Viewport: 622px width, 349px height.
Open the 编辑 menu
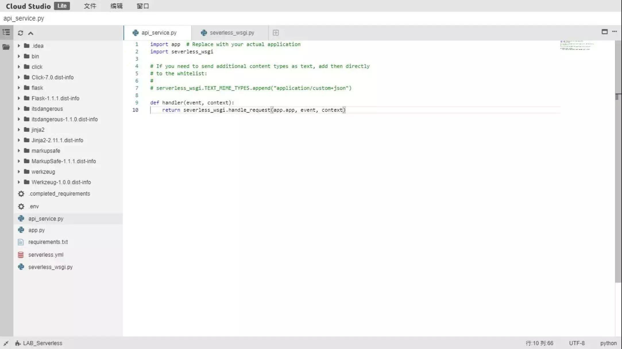coord(116,6)
